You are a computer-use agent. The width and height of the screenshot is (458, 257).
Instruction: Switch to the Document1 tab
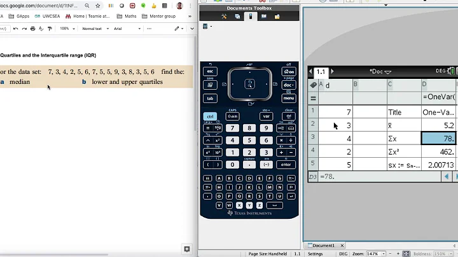[x=323, y=246]
